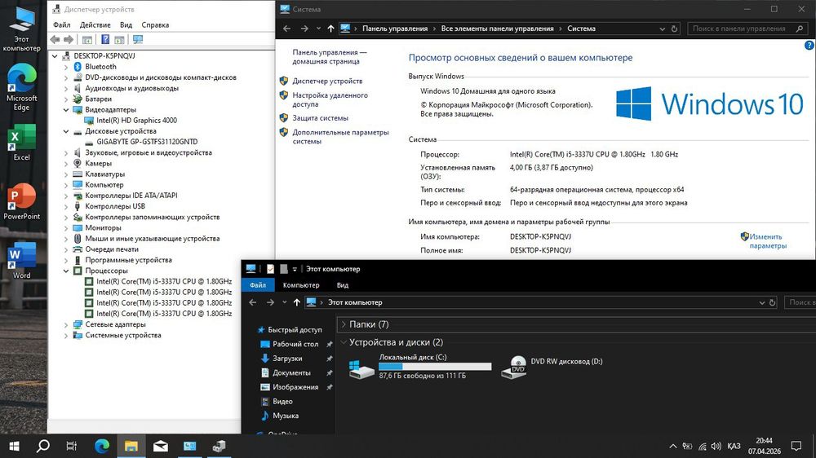Open File Explorer from taskbar
Screen dimensions: 816x458
point(131,446)
